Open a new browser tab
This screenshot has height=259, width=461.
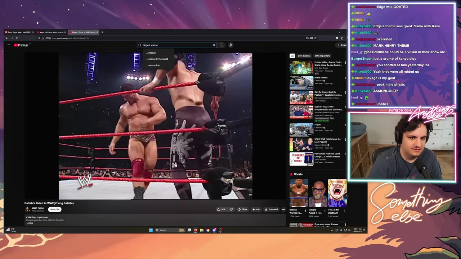click(x=102, y=32)
